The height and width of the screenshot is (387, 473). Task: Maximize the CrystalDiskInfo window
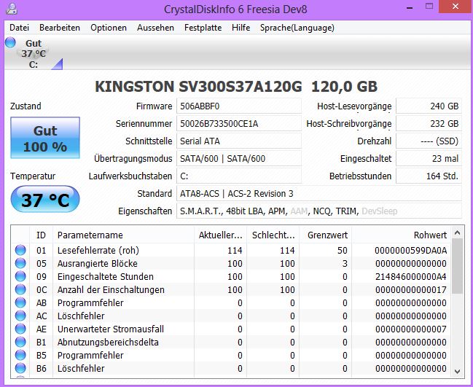(429, 7)
